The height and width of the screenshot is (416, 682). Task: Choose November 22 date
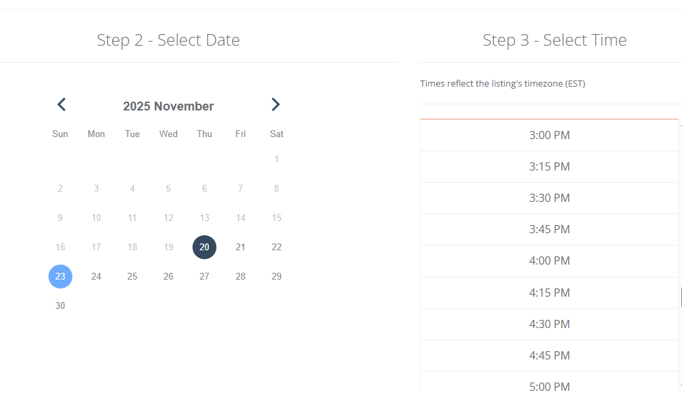click(276, 247)
